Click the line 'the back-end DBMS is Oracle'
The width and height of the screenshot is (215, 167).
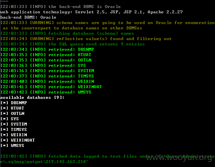tap(60, 7)
